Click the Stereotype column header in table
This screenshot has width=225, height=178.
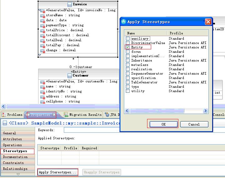[50, 148]
